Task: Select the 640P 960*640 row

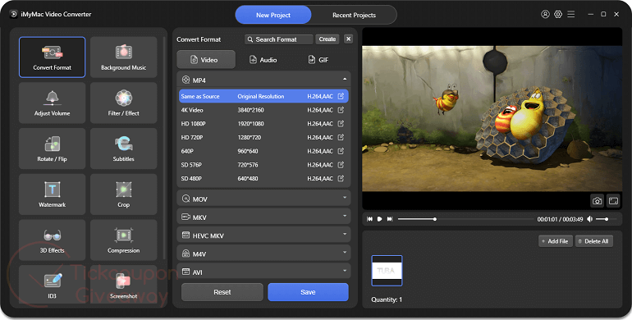Action: 263,151
